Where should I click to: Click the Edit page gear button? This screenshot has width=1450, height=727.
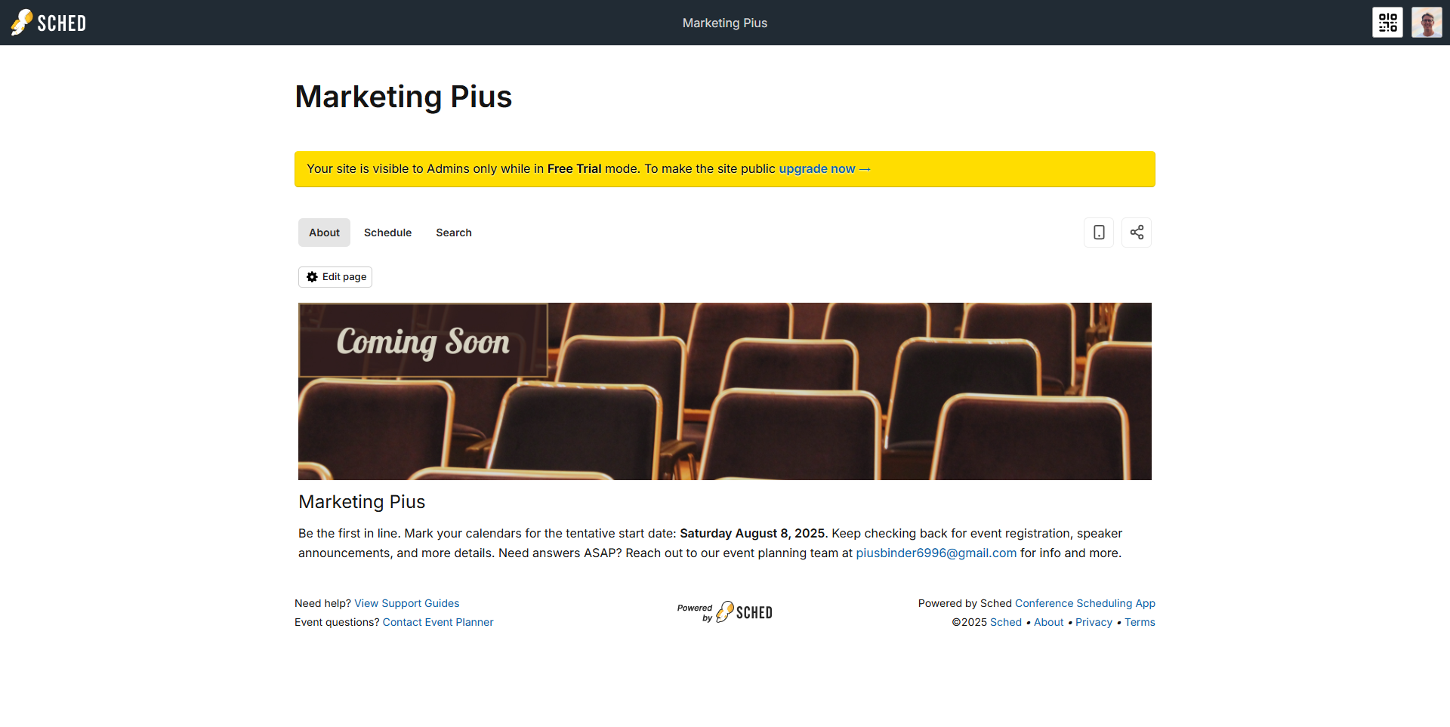pos(335,277)
